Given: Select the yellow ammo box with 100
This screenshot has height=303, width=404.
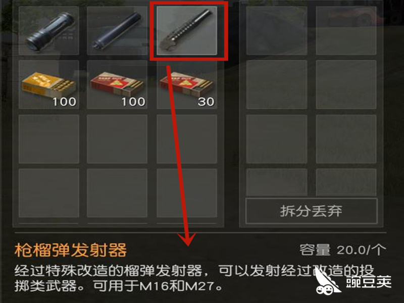Looking at the screenshot, I should tap(48, 85).
